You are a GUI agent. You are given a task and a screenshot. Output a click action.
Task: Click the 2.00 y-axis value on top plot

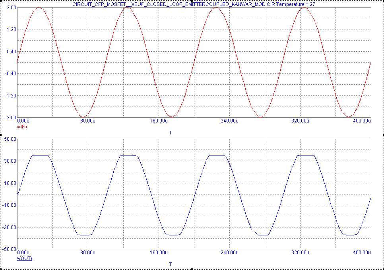pos(12,7)
